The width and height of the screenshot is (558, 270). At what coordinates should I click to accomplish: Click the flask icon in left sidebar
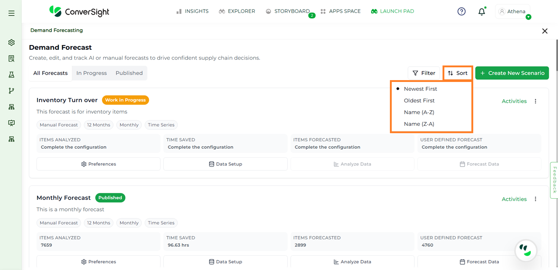pos(11,75)
